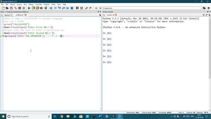The image size is (211, 119).
Task: Open PYTHONPATH manager python icon
Action: (90, 8)
